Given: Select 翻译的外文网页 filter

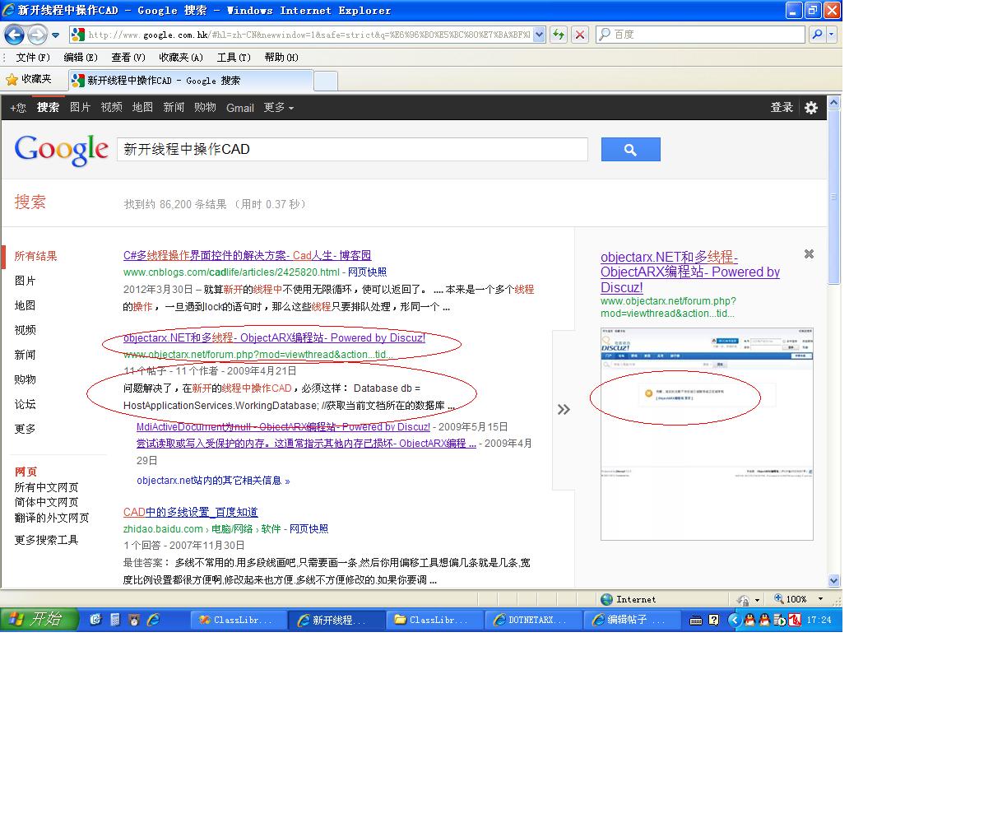Looking at the screenshot, I should tap(51, 518).
